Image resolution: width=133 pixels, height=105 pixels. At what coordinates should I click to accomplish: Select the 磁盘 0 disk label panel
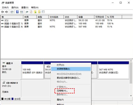[11, 70]
